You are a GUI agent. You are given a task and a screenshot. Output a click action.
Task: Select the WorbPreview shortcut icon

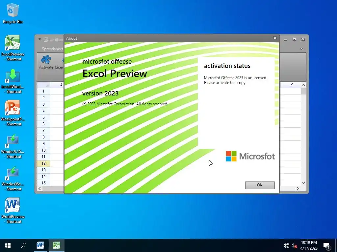[x=13, y=211]
